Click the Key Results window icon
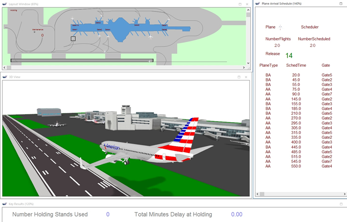Screen dimensions: 347x222 click(5, 204)
